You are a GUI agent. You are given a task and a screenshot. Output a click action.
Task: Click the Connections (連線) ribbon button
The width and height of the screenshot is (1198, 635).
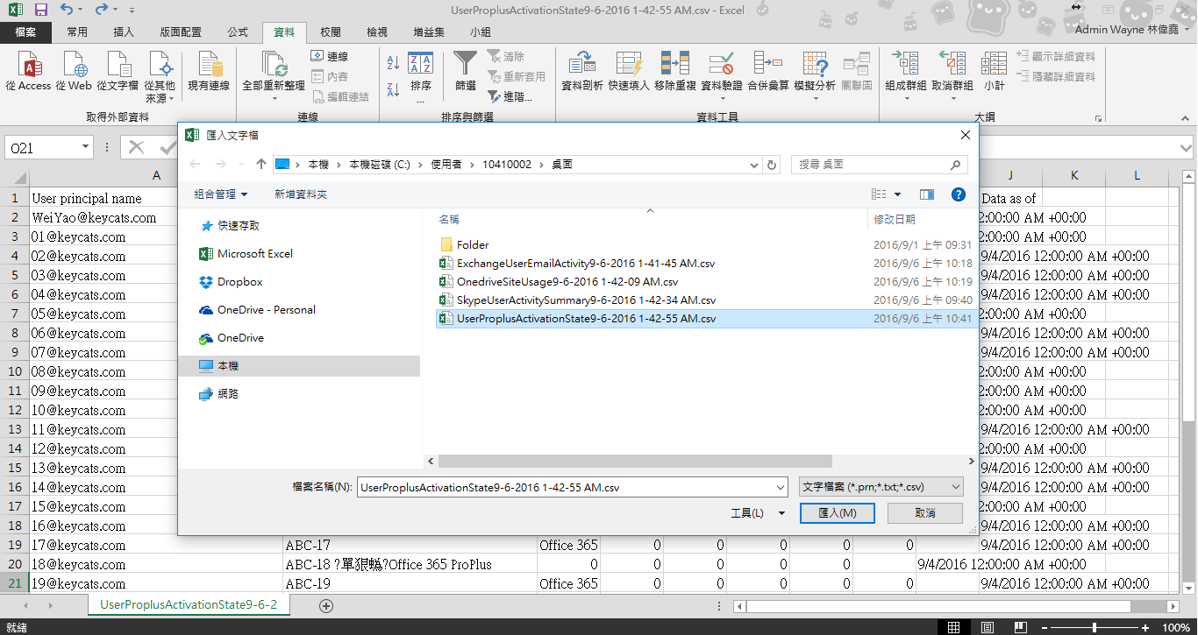pyautogui.click(x=330, y=56)
